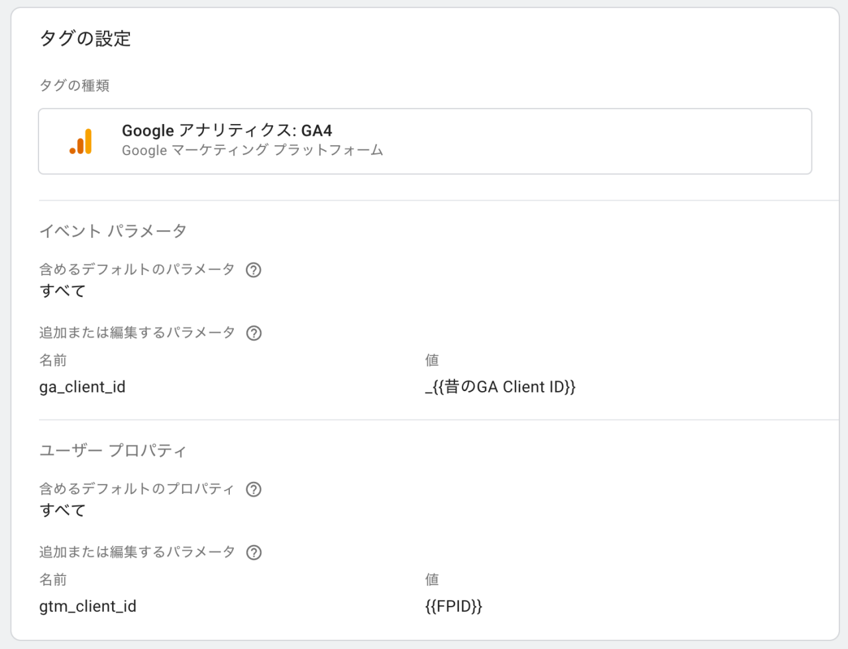This screenshot has height=649, width=848.
Task: Click すべて under 含めるデフォルトのパラメータ
Action: [63, 291]
